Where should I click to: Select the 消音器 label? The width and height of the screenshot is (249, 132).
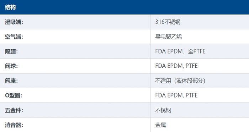click(14, 125)
